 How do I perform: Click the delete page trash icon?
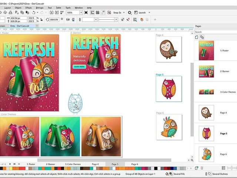coord(202,168)
